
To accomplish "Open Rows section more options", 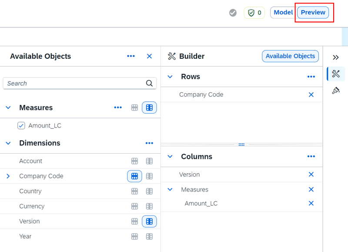I will [311, 77].
